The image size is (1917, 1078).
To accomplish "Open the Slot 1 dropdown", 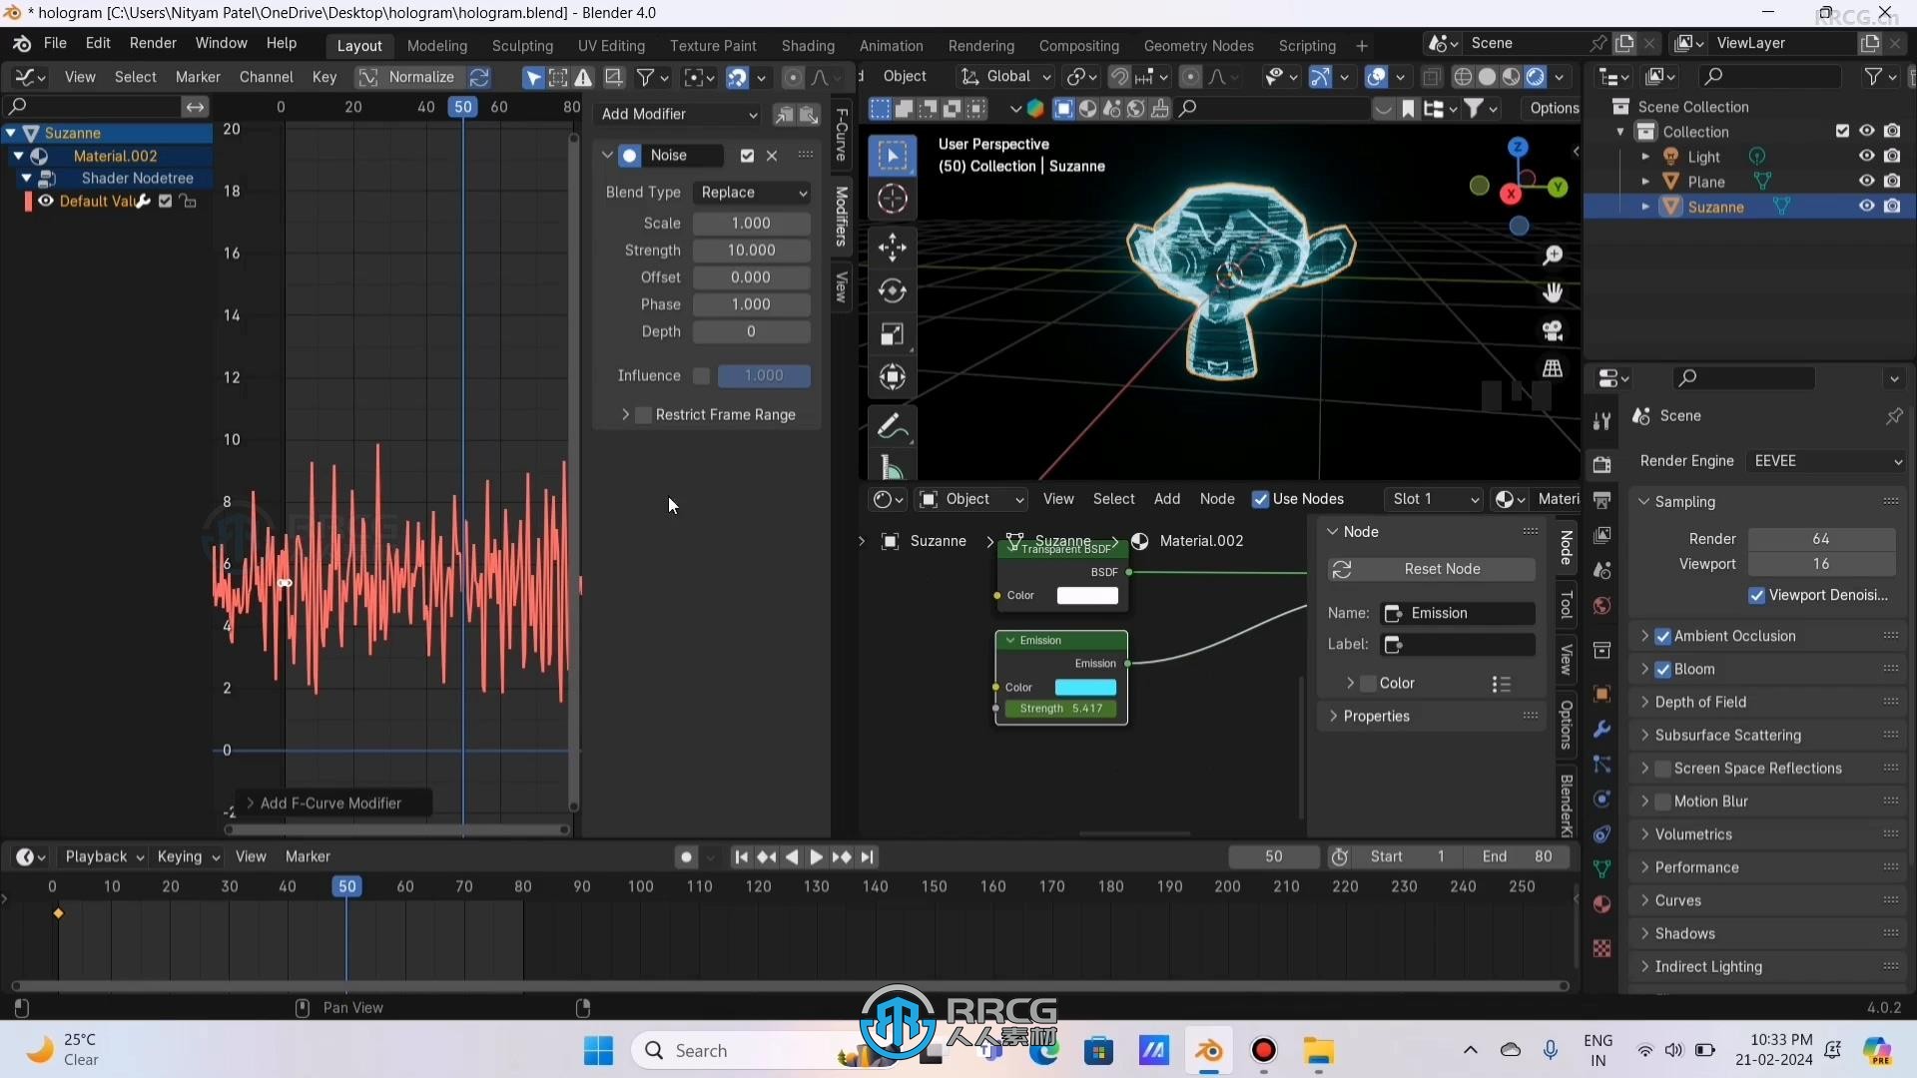I will (x=1434, y=498).
